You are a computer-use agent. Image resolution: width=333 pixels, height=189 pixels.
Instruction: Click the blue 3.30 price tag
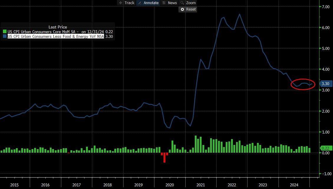[x=325, y=84]
